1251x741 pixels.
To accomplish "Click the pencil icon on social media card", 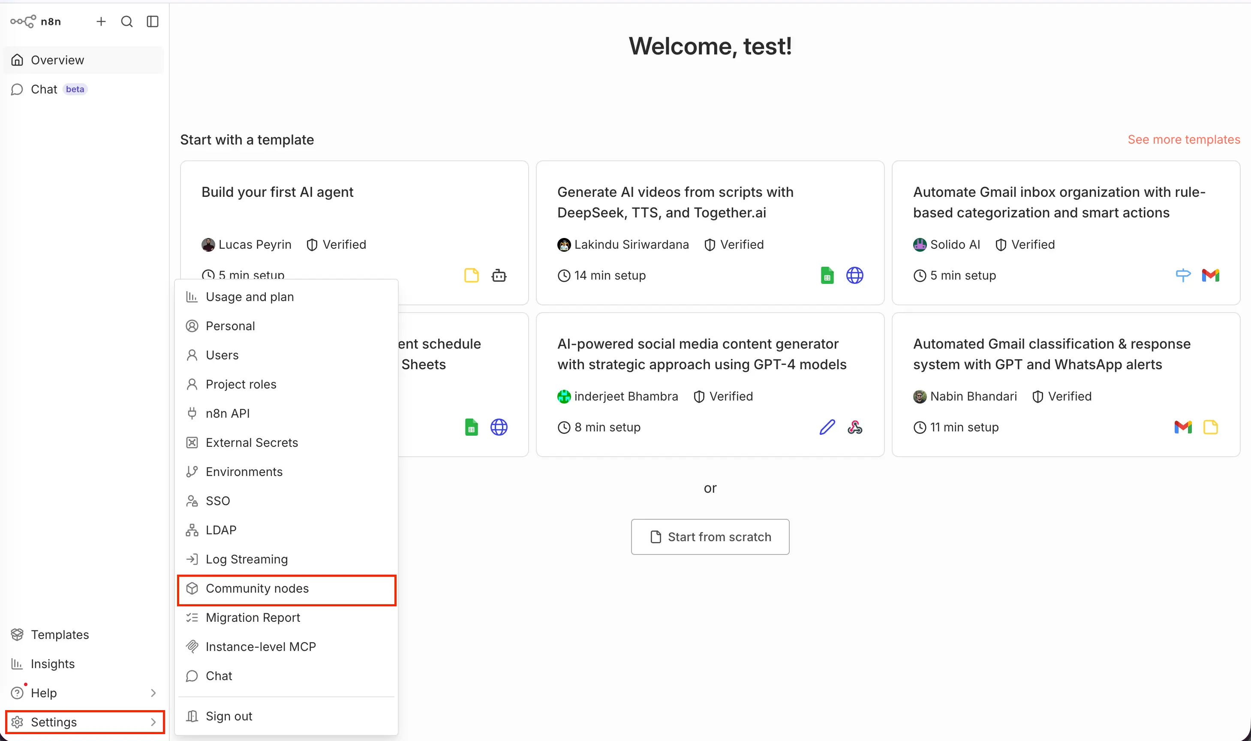I will pos(827,428).
